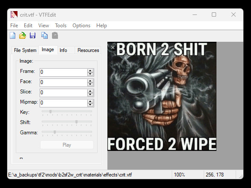Switch to the File System tab
The height and width of the screenshot is (188, 251).
click(25, 50)
